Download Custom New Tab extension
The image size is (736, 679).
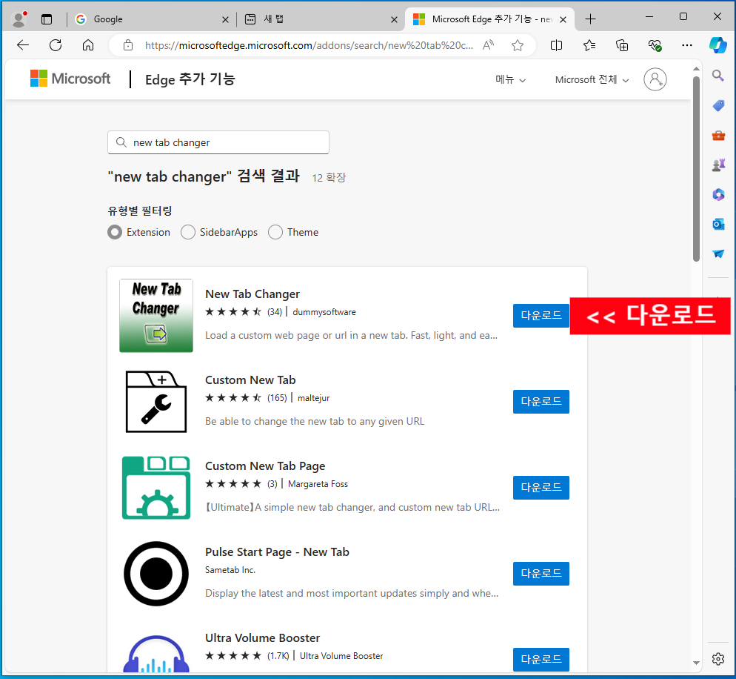point(541,402)
